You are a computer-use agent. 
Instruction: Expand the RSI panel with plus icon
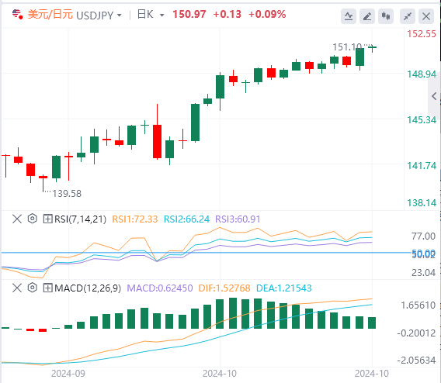[48, 219]
